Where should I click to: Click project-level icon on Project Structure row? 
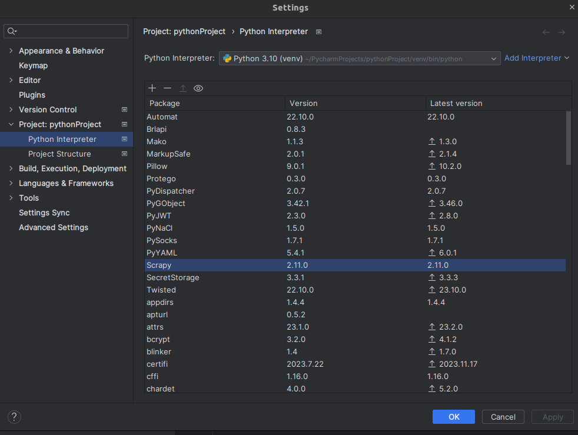coord(125,154)
